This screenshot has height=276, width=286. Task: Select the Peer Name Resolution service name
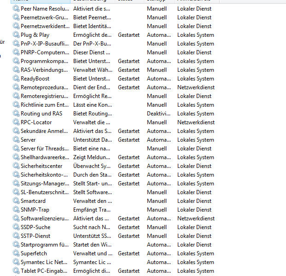45,9
